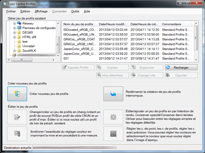Click the Infos détaillées button
Viewport: 205px width, 153px height.
pyautogui.click(x=113, y=75)
